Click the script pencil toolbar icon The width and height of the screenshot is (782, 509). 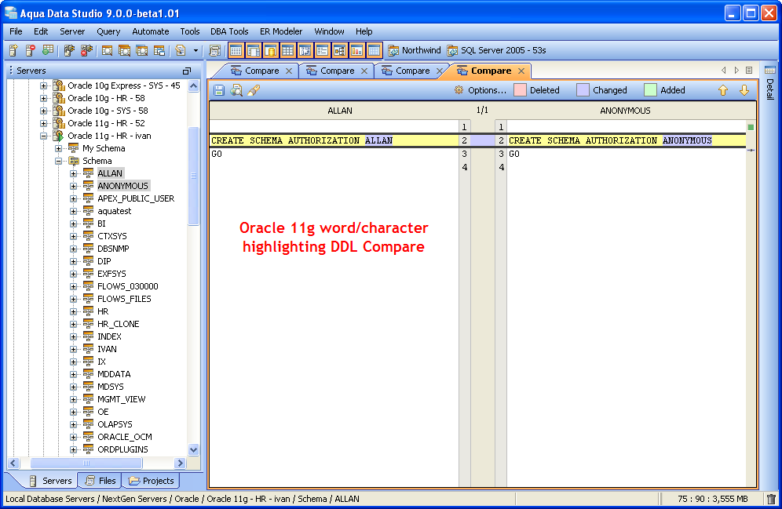click(180, 50)
